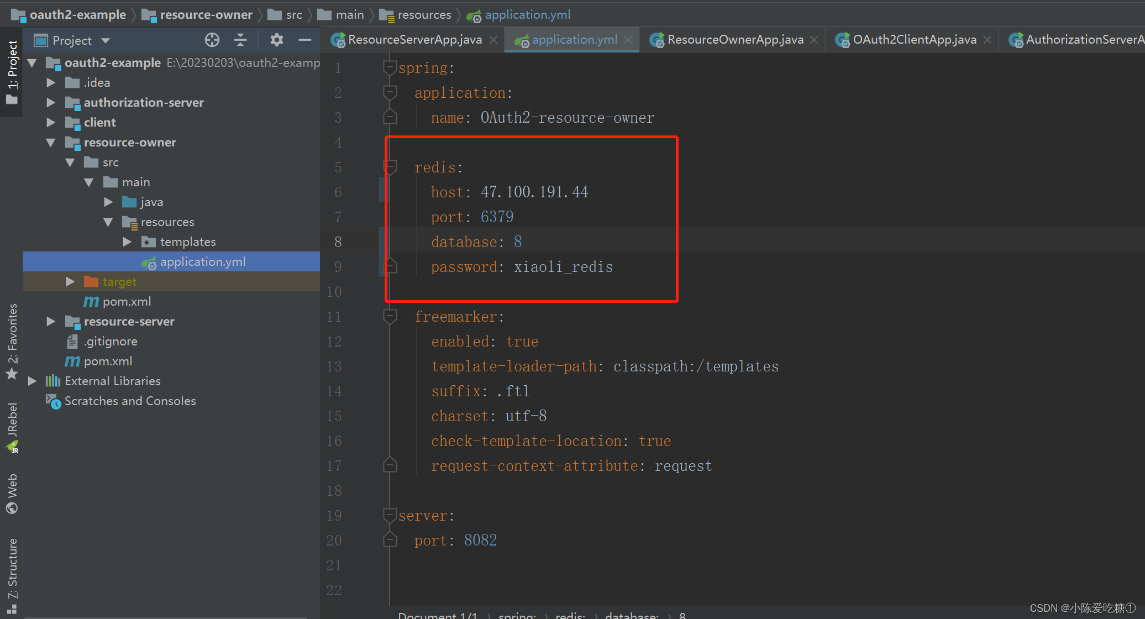
Task: Click the locate/select opened file target icon
Action: click(212, 40)
